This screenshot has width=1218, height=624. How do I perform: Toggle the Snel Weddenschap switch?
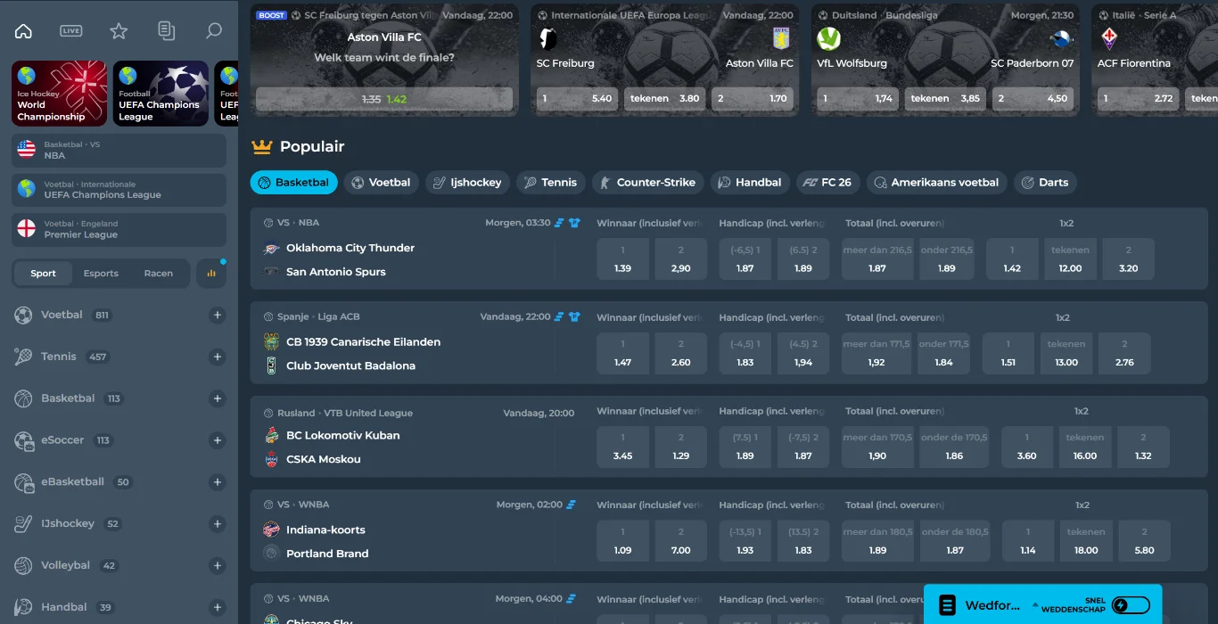click(x=1131, y=605)
